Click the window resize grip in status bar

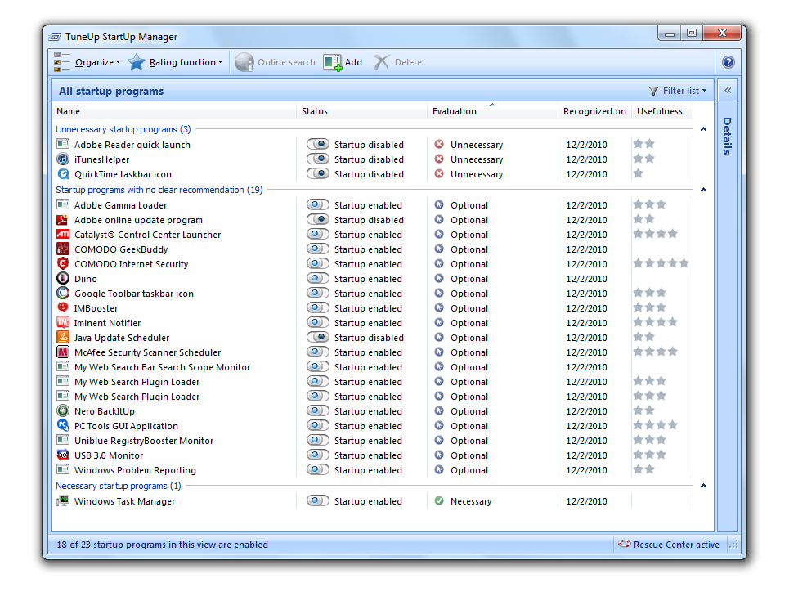point(733,545)
